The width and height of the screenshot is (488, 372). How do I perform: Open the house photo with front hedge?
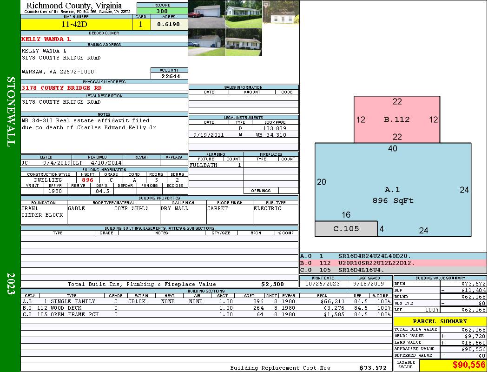244,14
